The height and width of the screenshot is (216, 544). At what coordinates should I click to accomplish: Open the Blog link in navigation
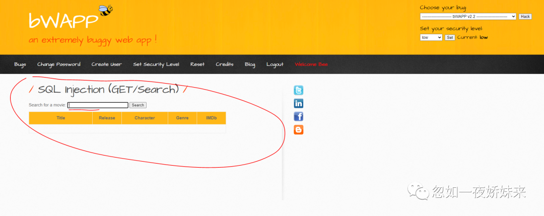(x=250, y=64)
